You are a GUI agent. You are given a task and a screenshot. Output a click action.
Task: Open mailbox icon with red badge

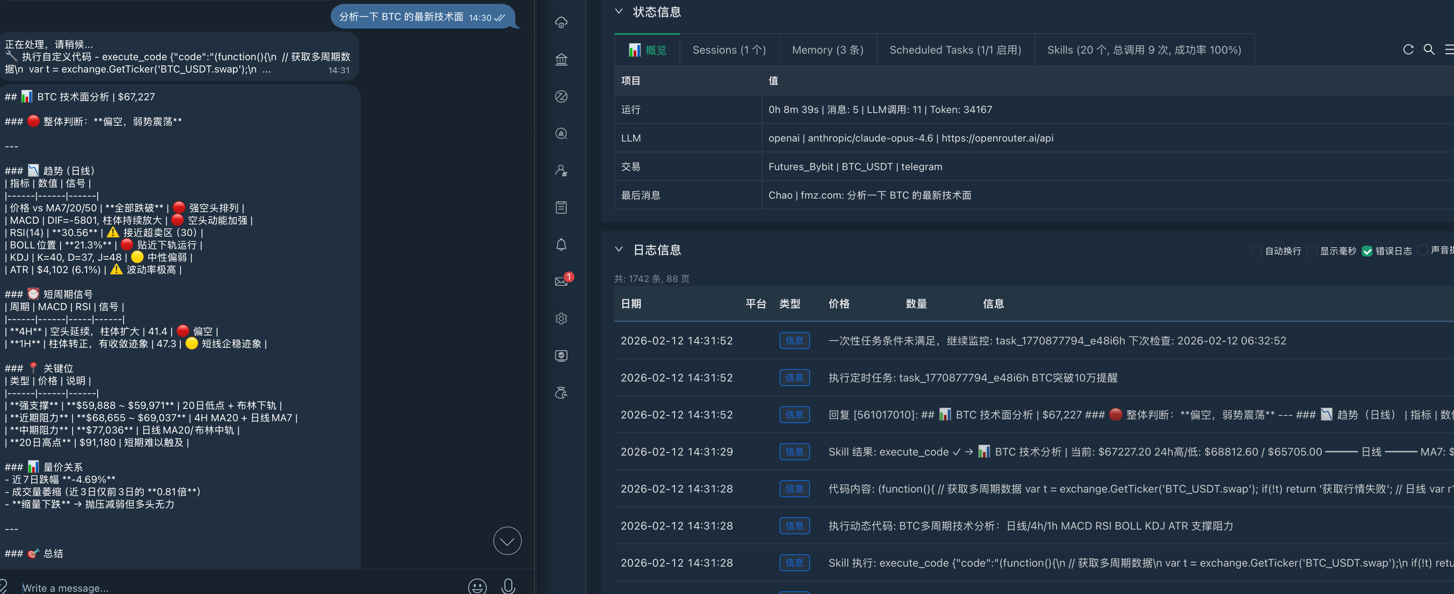click(x=562, y=281)
